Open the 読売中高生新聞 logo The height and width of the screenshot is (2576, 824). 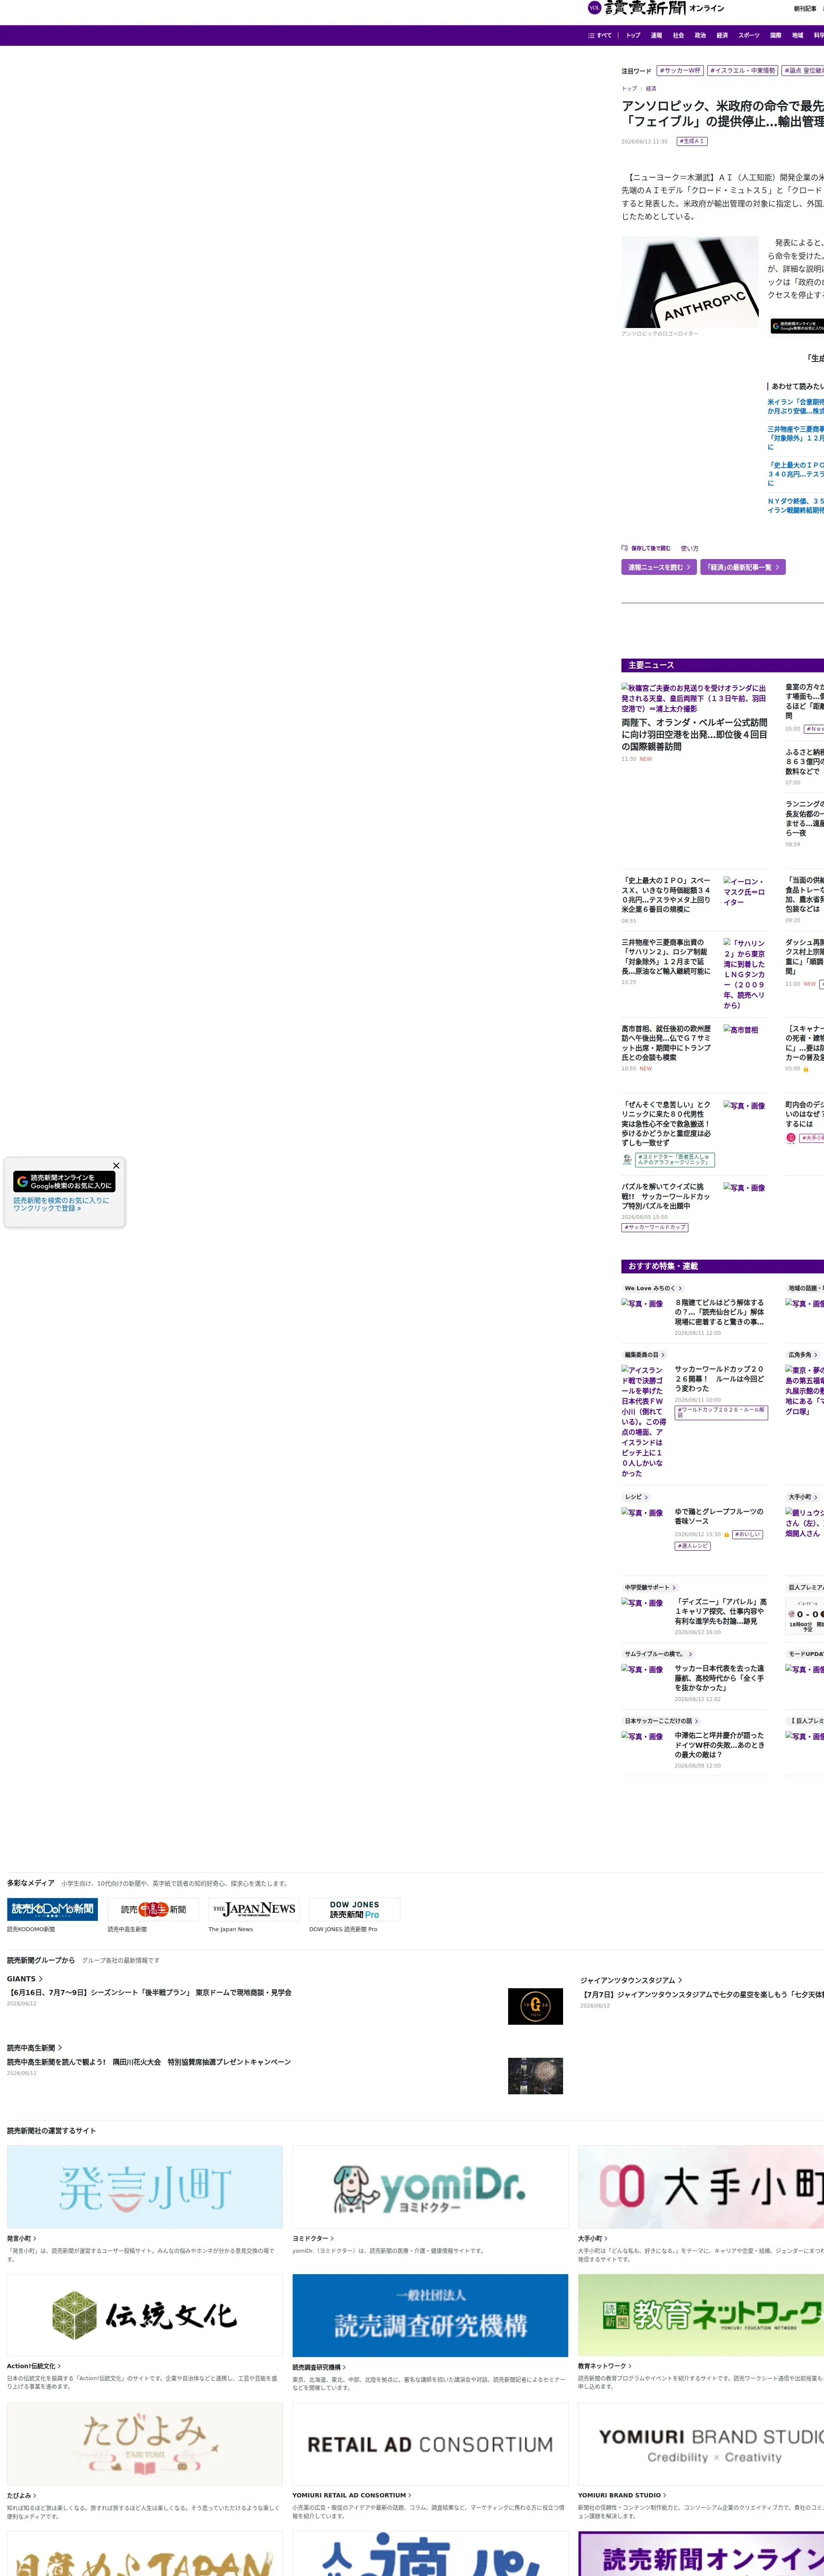(153, 1909)
